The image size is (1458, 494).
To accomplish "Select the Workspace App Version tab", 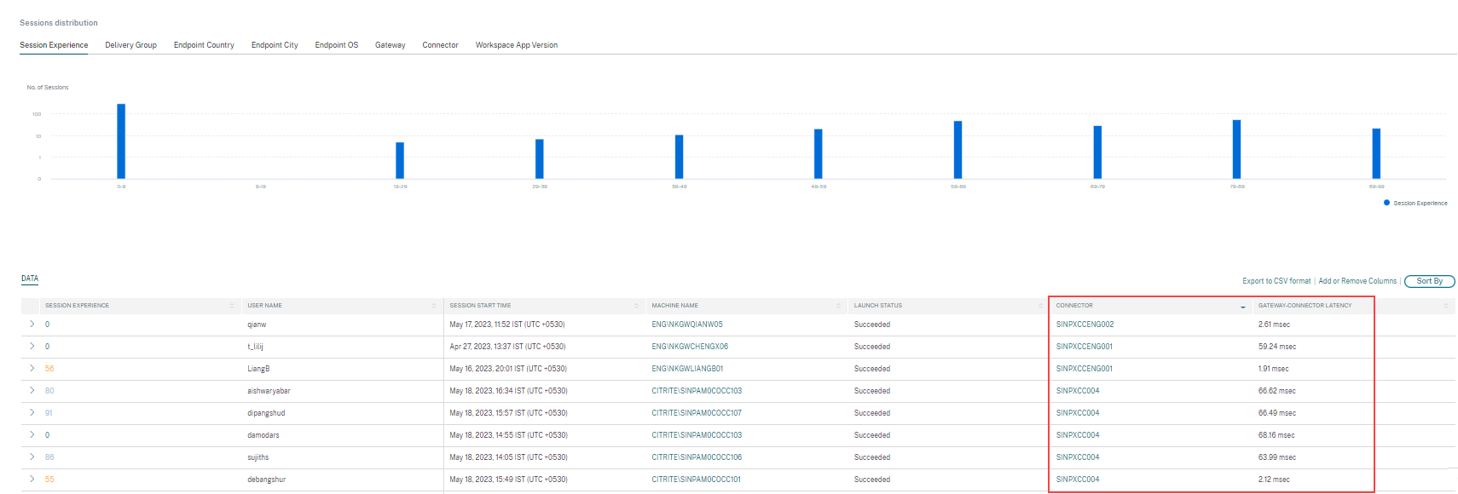I will (516, 45).
